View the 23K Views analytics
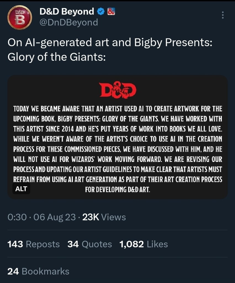The width and height of the screenshot is (235, 283). [104, 217]
